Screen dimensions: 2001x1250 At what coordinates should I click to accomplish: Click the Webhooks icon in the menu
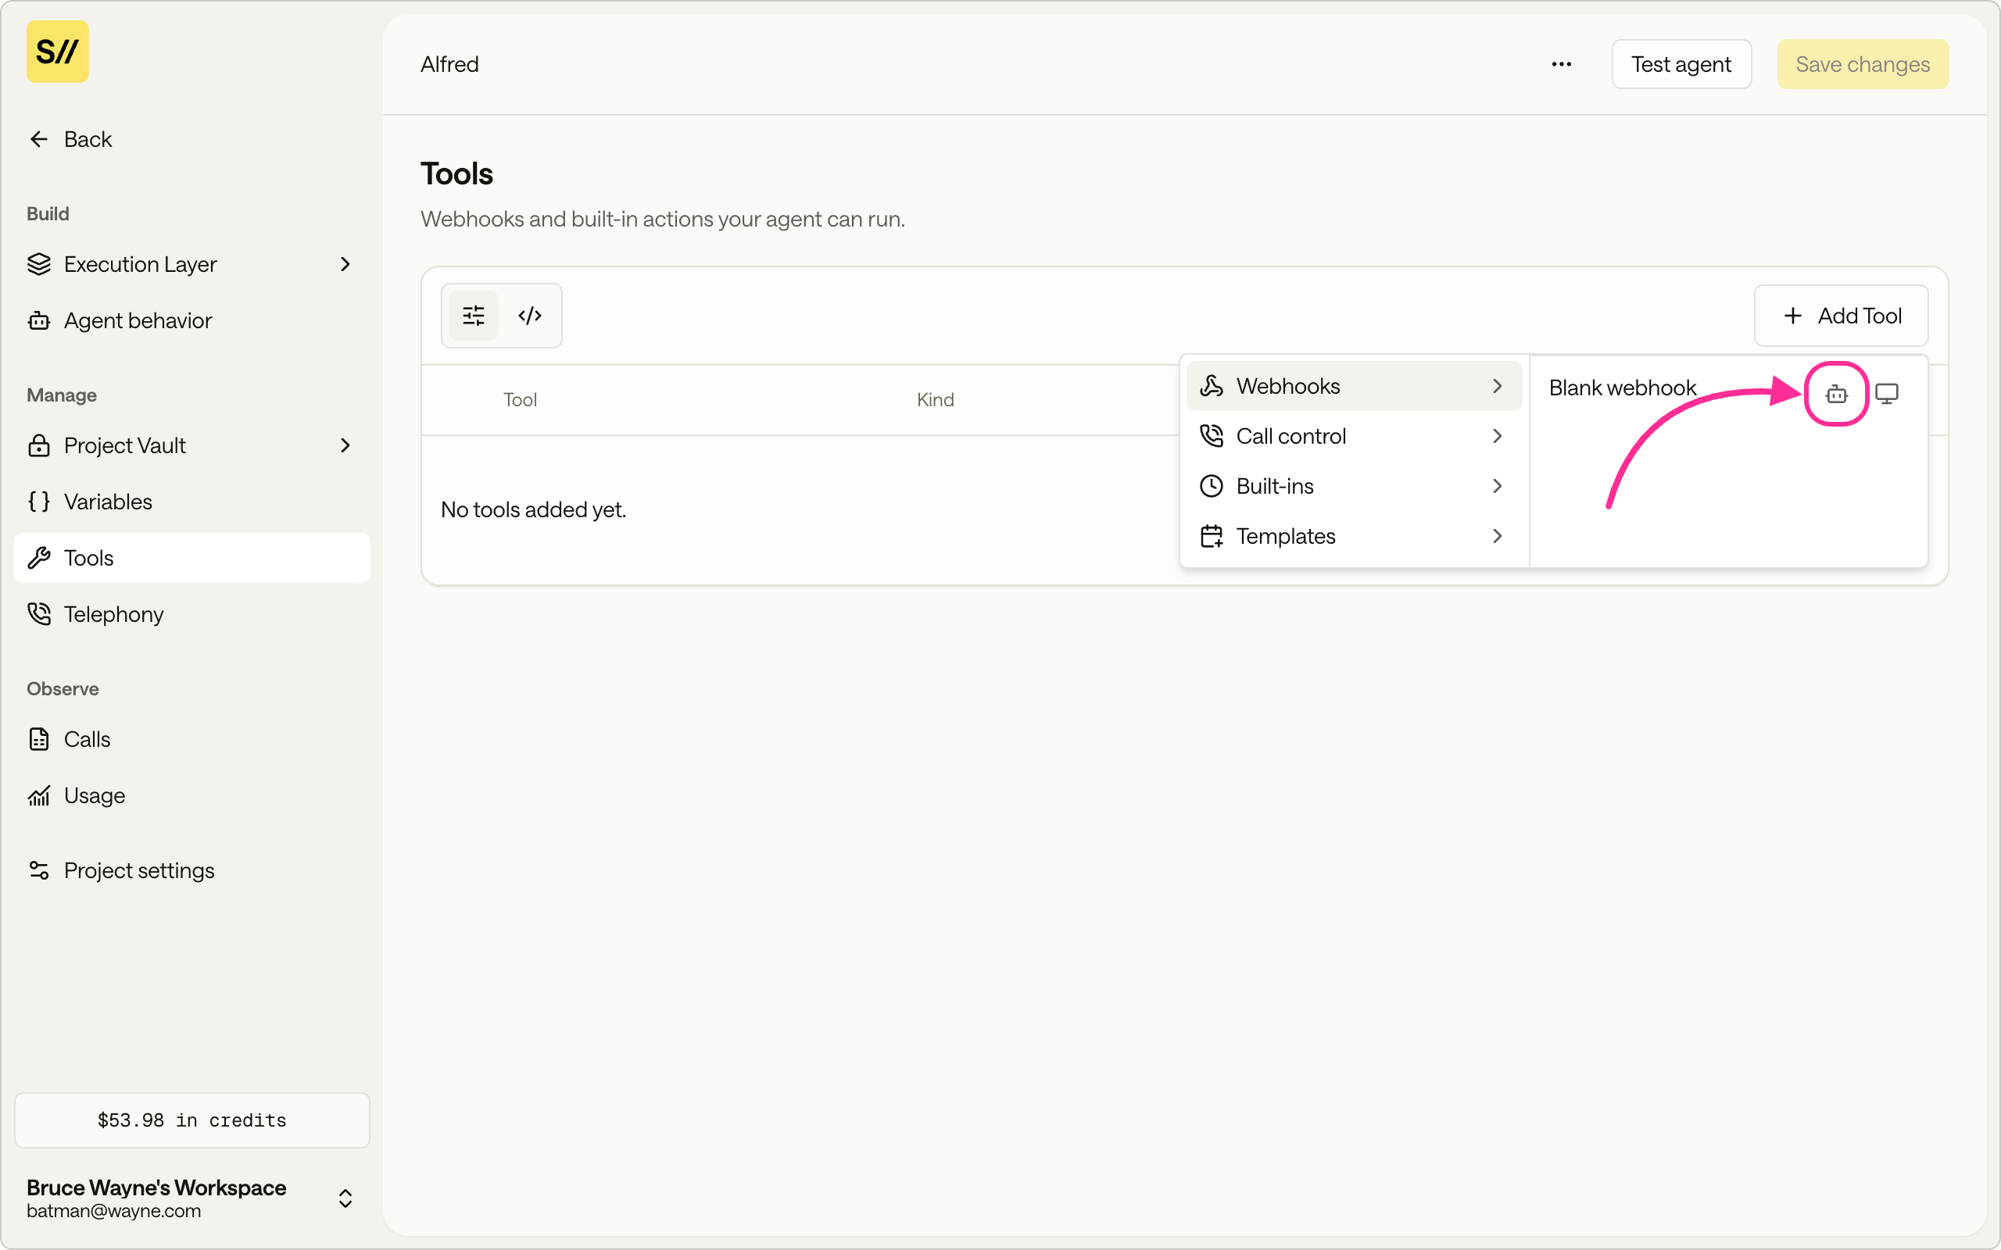click(1212, 386)
